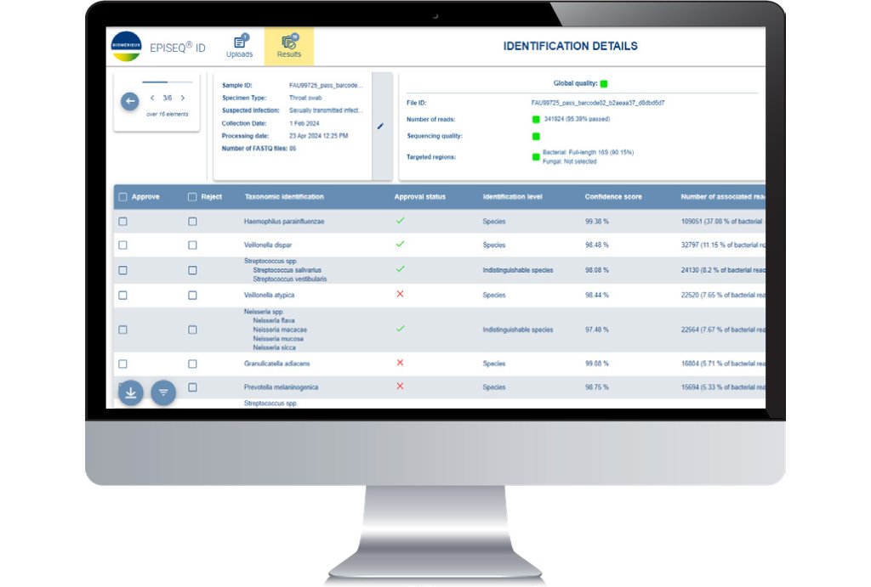Sort by Confidence score column header
The height and width of the screenshot is (587, 871).
pyautogui.click(x=612, y=197)
